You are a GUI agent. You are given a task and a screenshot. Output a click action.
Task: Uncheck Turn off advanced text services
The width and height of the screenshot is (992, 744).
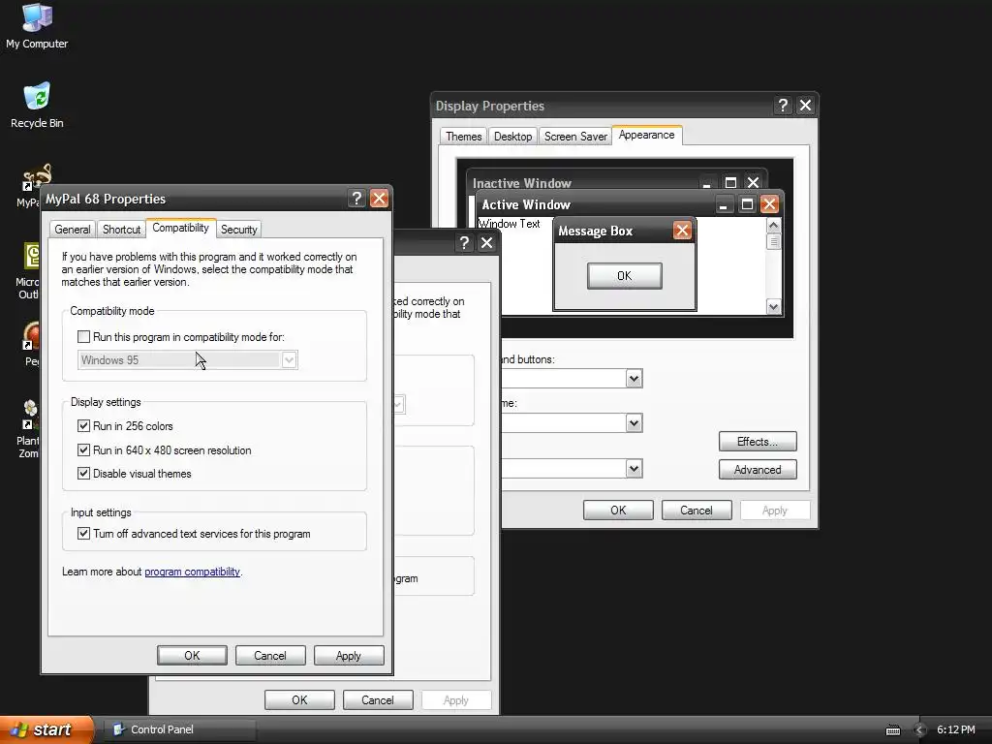click(83, 534)
